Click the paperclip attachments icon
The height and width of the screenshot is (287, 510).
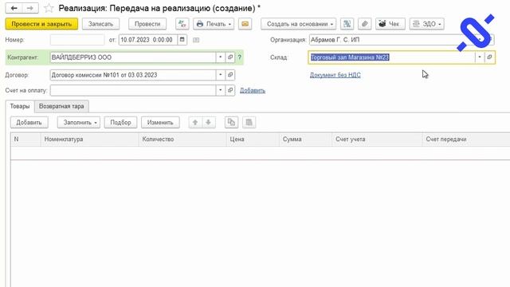[365, 24]
